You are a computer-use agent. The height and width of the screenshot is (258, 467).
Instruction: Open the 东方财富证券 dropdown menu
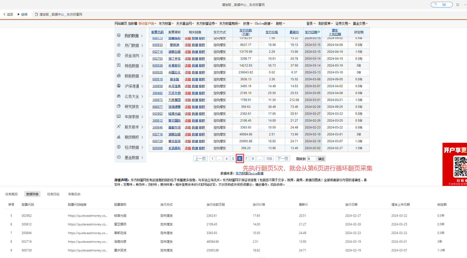(x=207, y=23)
